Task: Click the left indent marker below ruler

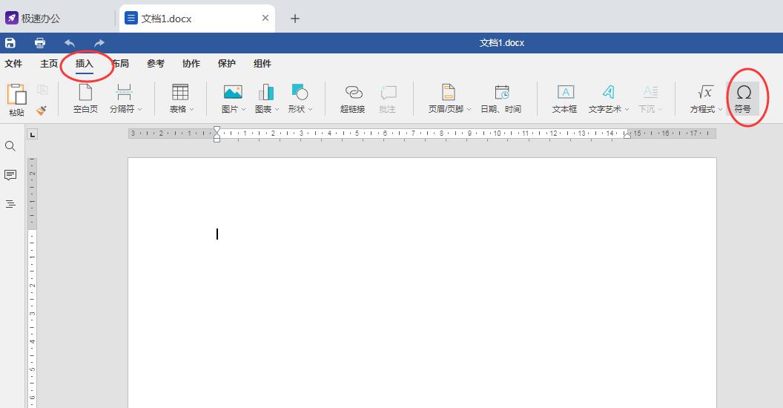Action: click(x=217, y=137)
